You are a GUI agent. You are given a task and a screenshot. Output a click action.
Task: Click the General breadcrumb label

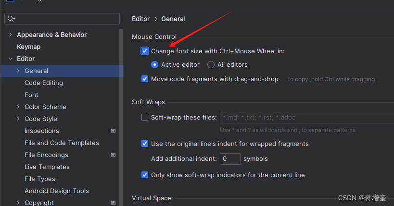[x=173, y=19]
